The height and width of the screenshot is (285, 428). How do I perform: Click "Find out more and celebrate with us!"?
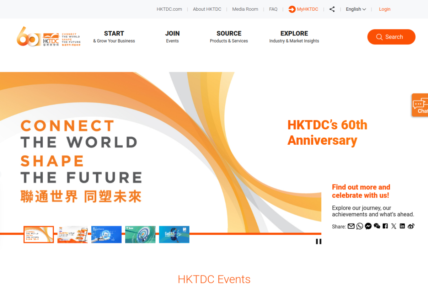[x=361, y=191]
